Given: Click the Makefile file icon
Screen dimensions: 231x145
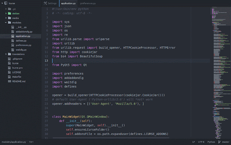Looking at the screenshot, I should [9, 77].
